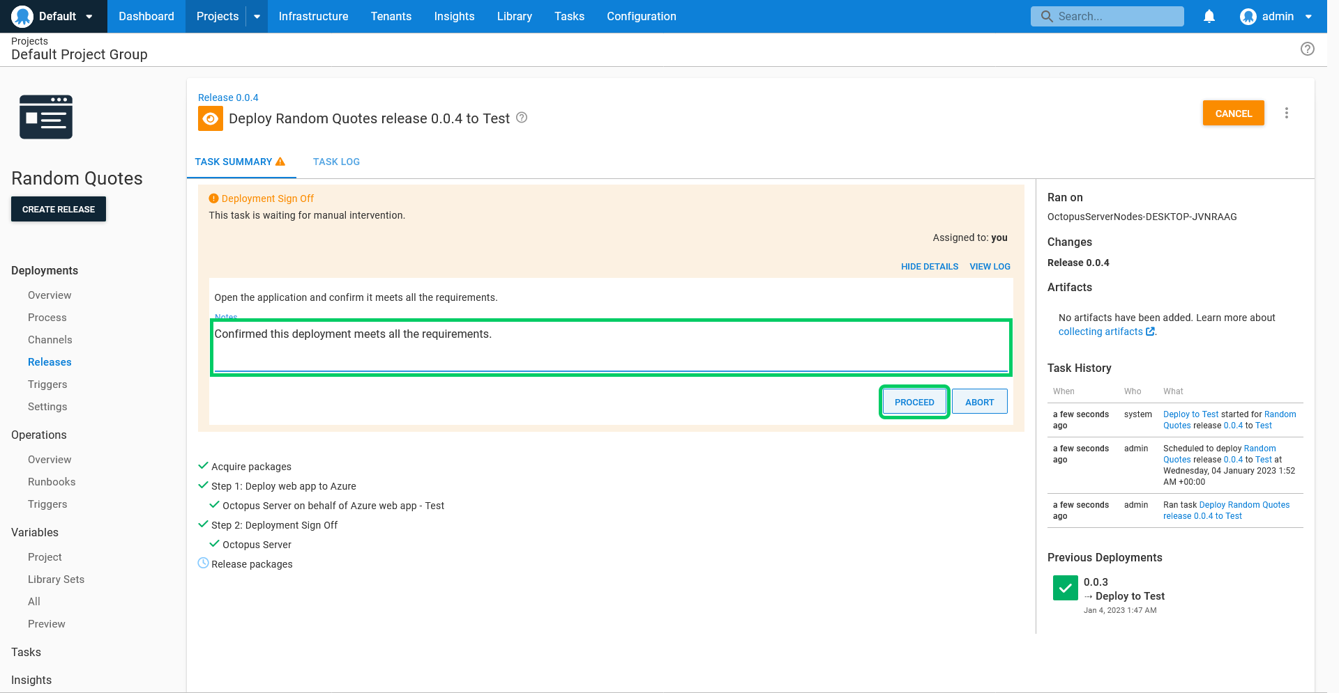Open Operations Overview in sidebar
This screenshot has height=693, width=1339.
(x=50, y=460)
